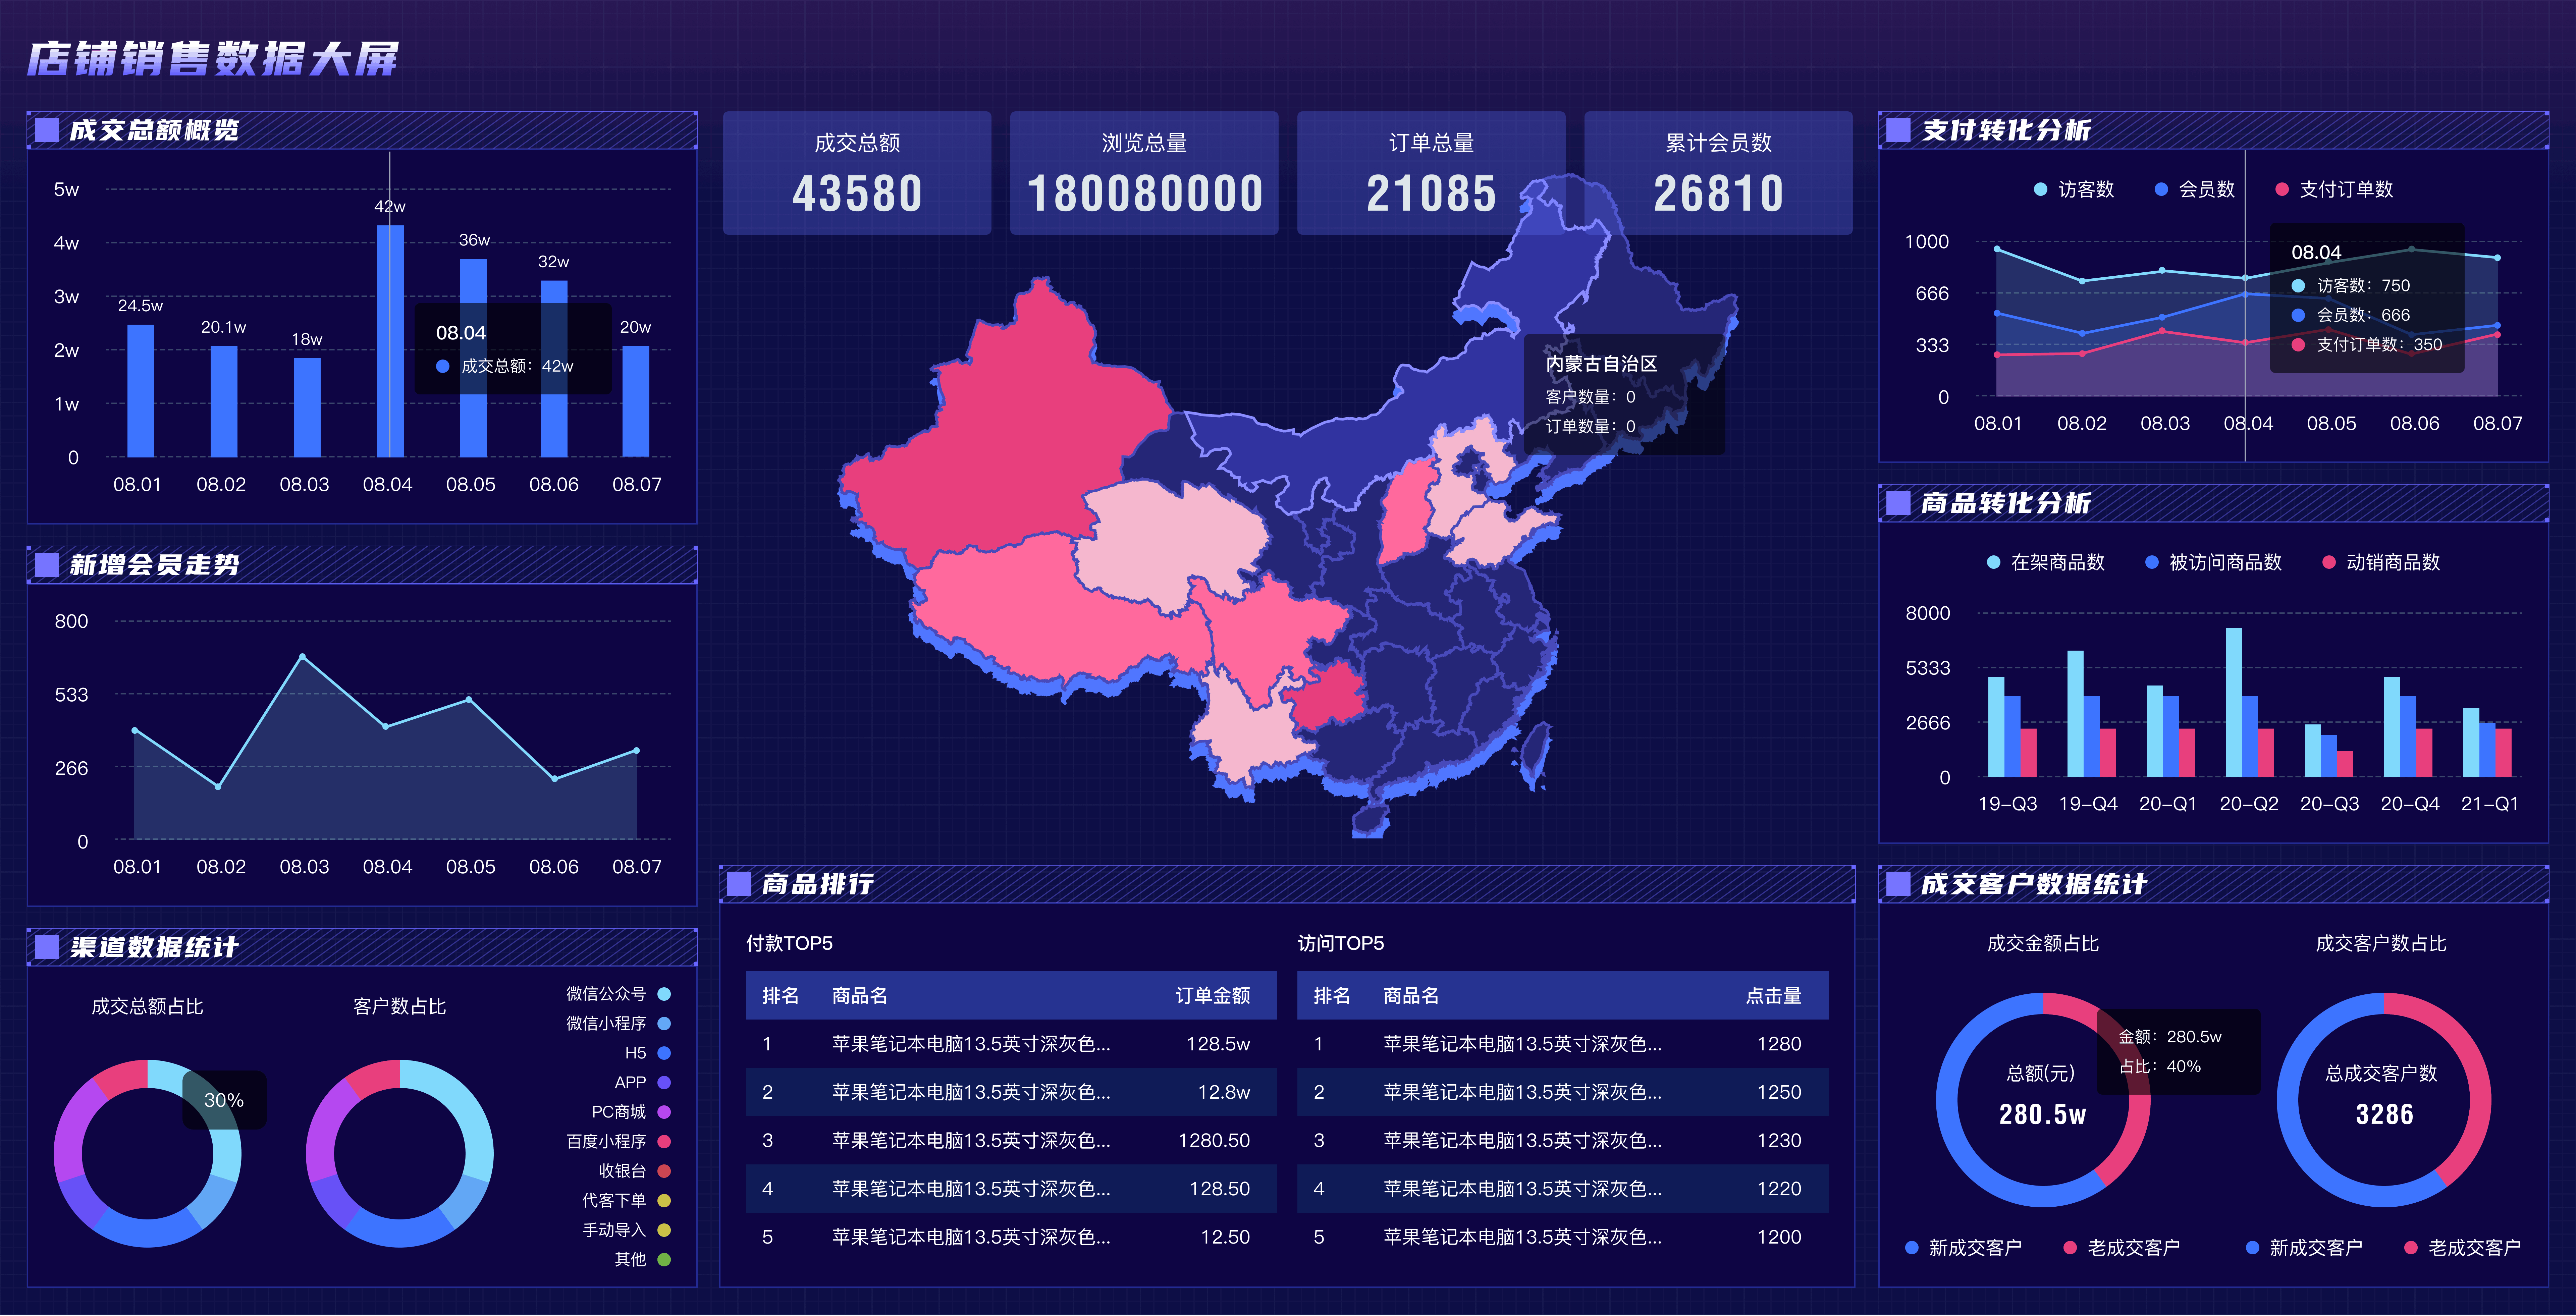Open the 浏览总量 stat card
Viewport: 2576px width, 1316px height.
[1144, 173]
